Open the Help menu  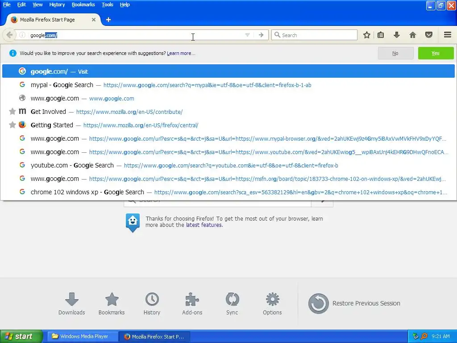[125, 4]
